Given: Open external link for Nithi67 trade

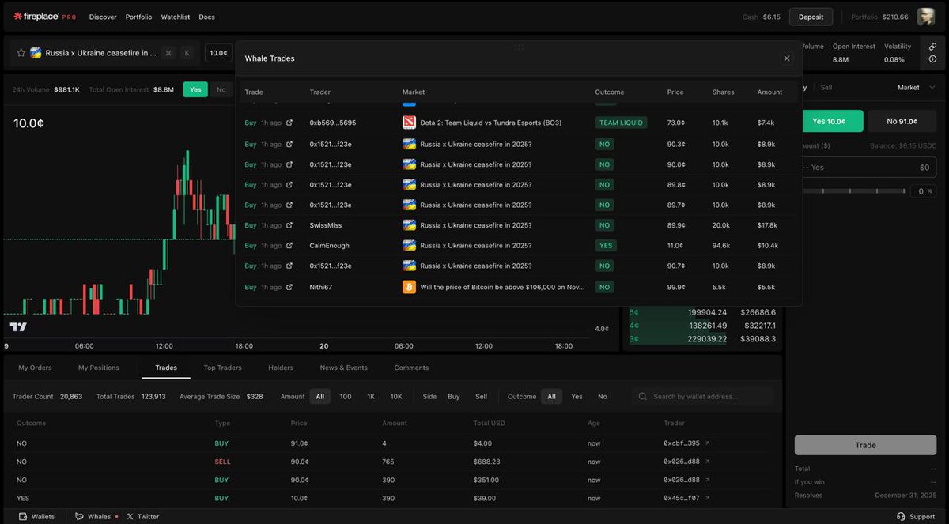Looking at the screenshot, I should (289, 287).
